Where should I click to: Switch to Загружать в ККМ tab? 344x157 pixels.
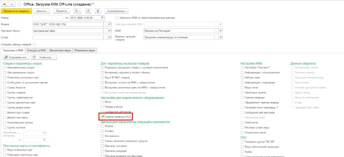[13, 50]
